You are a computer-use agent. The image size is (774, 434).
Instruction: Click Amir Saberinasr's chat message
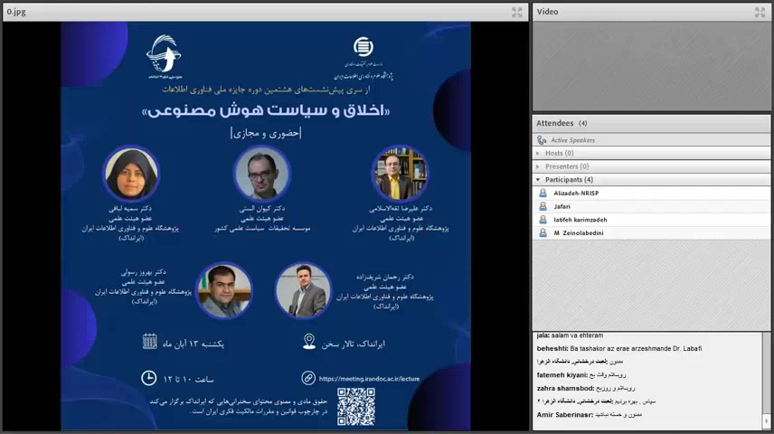590,415
